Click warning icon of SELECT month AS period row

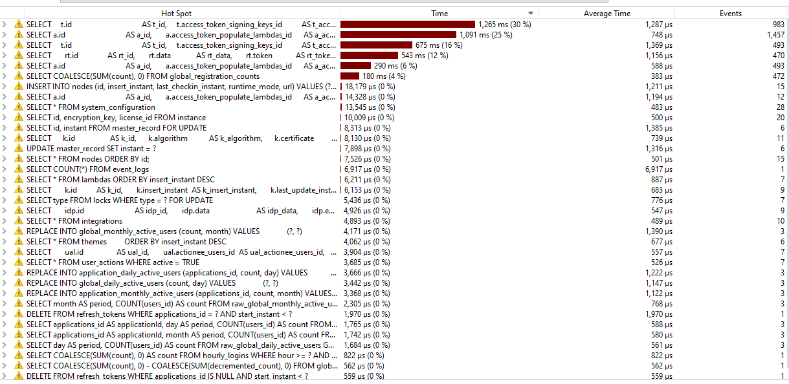(x=19, y=304)
